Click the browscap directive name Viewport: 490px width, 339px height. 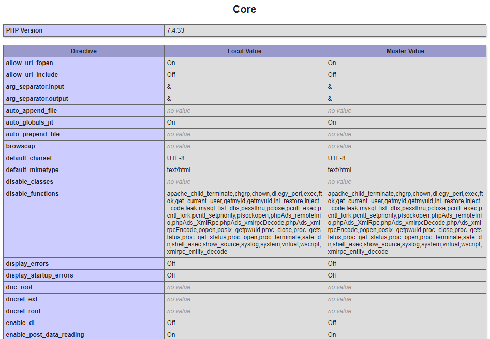20,146
